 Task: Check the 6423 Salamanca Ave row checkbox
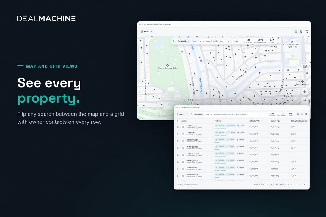[x=178, y=155]
